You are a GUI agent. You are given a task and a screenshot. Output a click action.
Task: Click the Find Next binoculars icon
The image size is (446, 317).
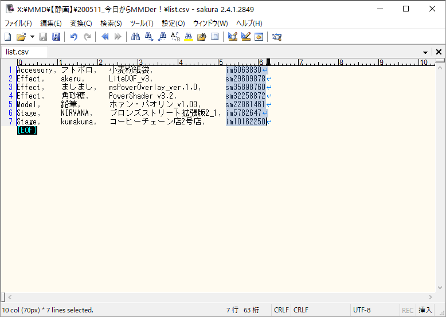(149, 37)
